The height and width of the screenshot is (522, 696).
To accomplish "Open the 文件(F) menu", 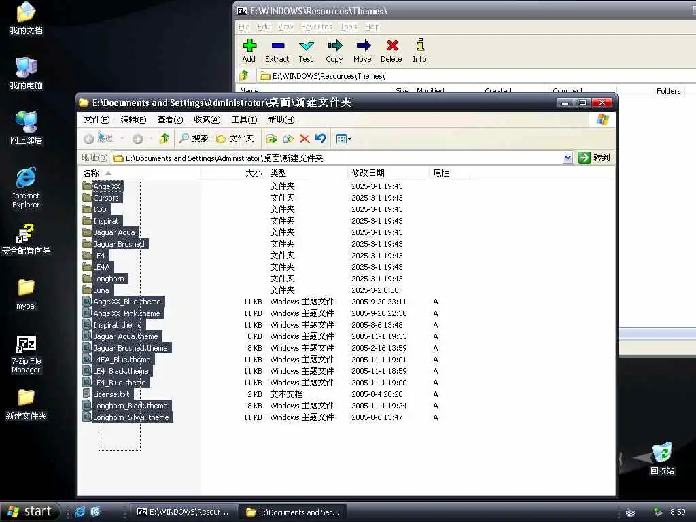I will coord(97,120).
